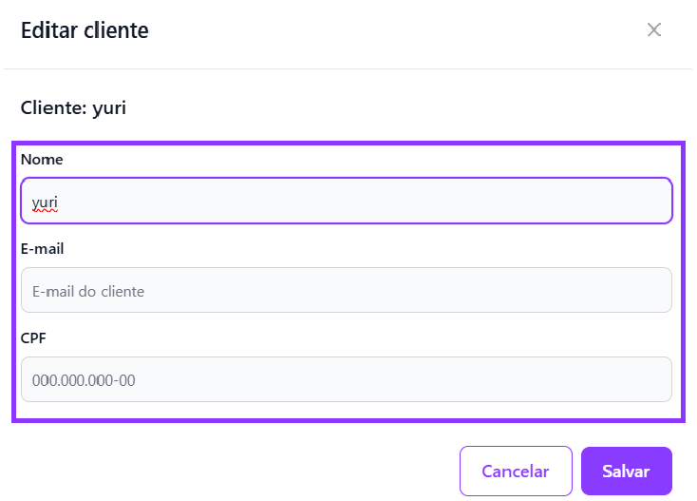The height and width of the screenshot is (501, 697).
Task: Click the red spell-check underline under yuri
Action: [46, 211]
